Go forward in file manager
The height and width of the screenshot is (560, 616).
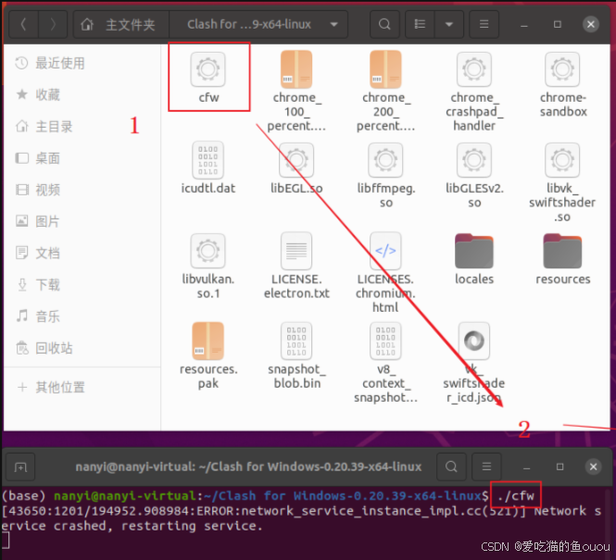pyautogui.click(x=53, y=24)
